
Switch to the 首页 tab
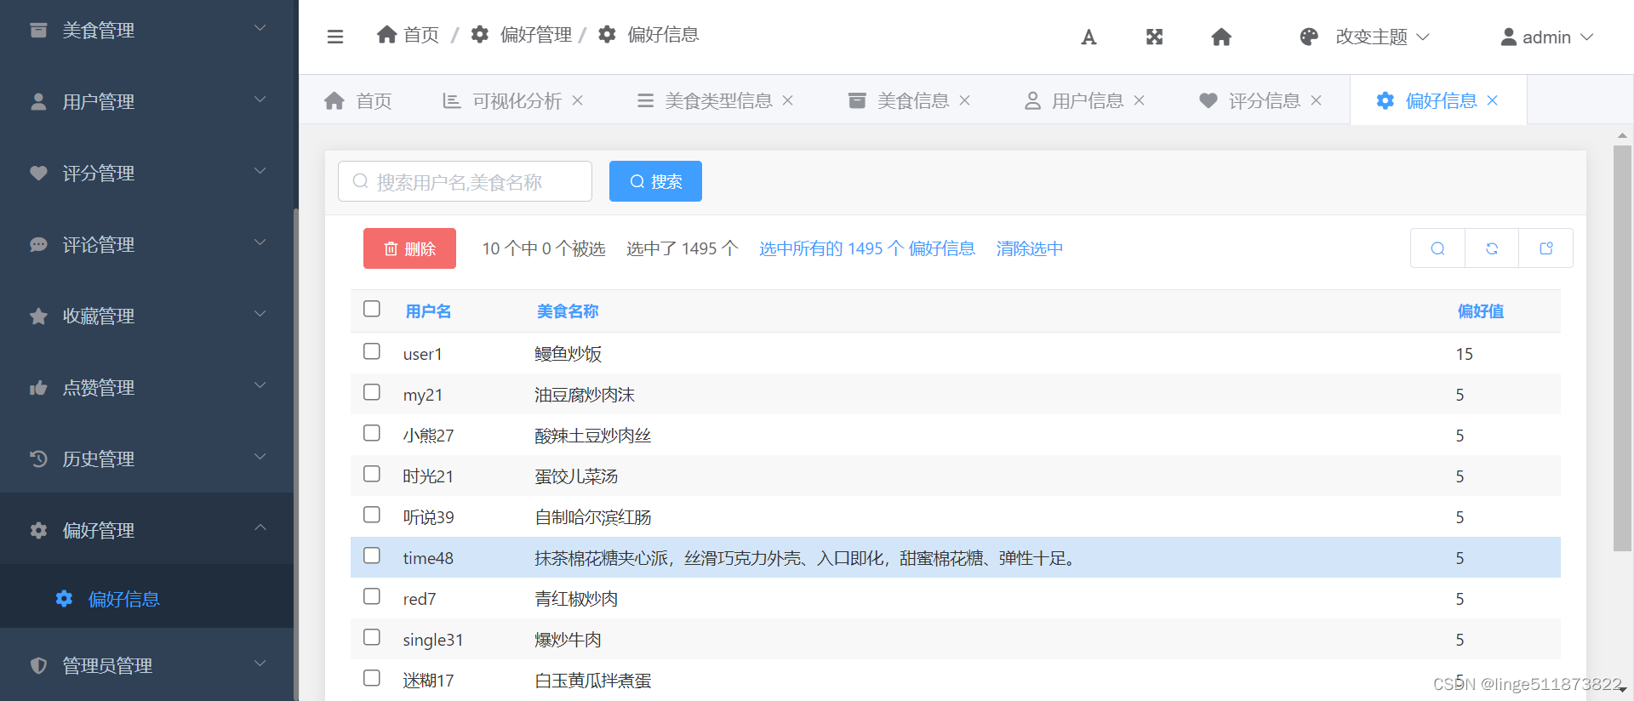click(358, 100)
